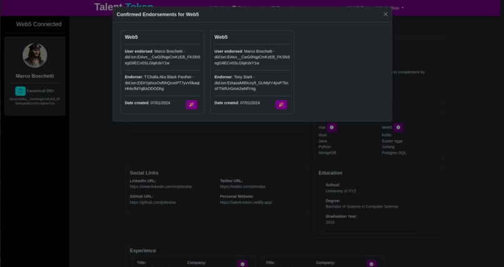Click the Education section heading
504x267 pixels.
tap(330, 173)
